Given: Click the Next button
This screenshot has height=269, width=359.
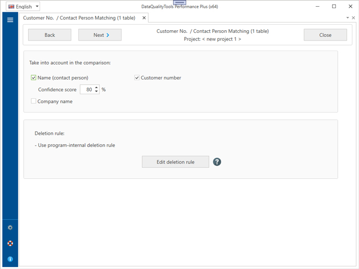Looking at the screenshot, I should (x=99, y=35).
